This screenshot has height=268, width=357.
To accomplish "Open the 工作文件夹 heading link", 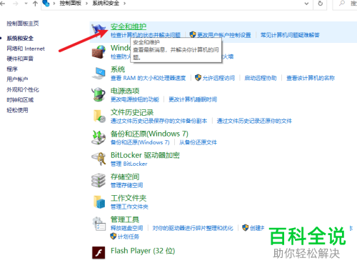I will coord(129,198).
